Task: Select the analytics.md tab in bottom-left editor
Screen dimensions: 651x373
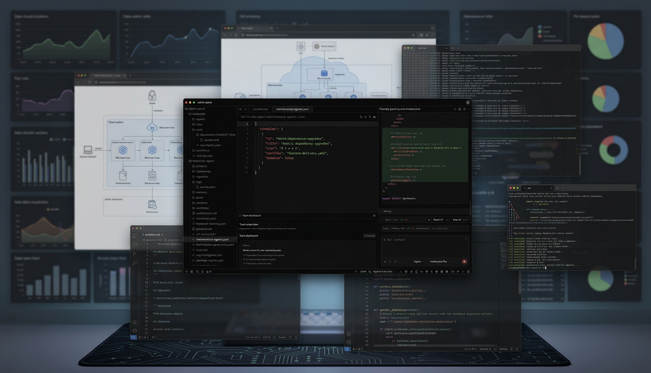Action: [153, 235]
